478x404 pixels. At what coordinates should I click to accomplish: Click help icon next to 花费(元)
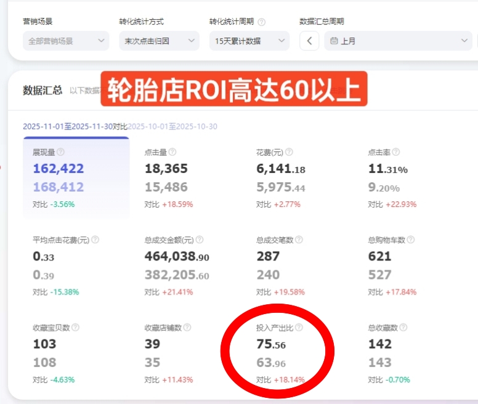(x=289, y=151)
